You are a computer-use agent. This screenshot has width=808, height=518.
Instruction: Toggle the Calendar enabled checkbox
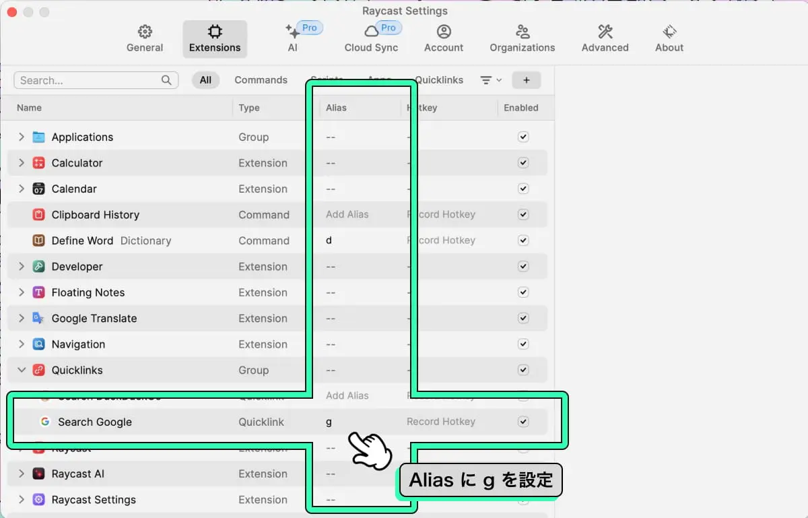tap(523, 189)
